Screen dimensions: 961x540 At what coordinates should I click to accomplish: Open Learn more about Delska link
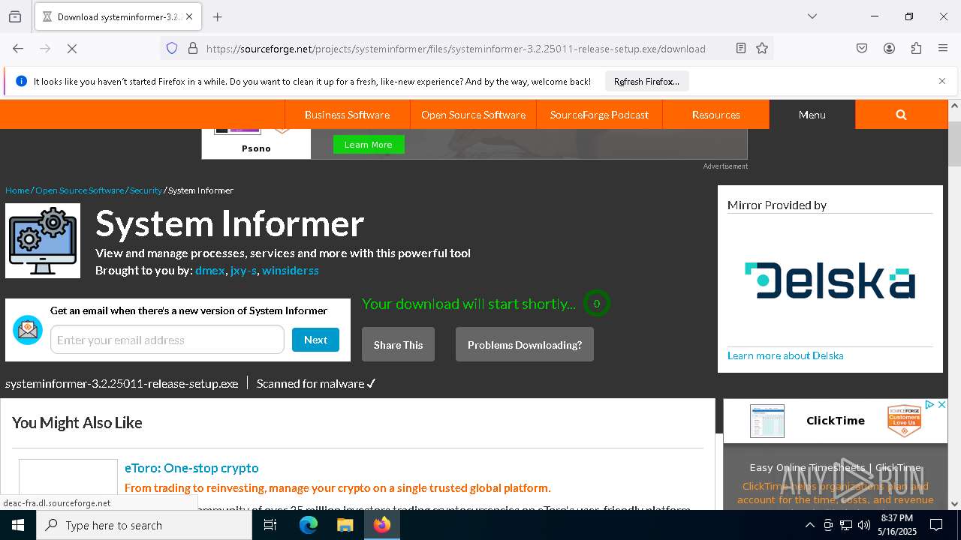pos(785,355)
